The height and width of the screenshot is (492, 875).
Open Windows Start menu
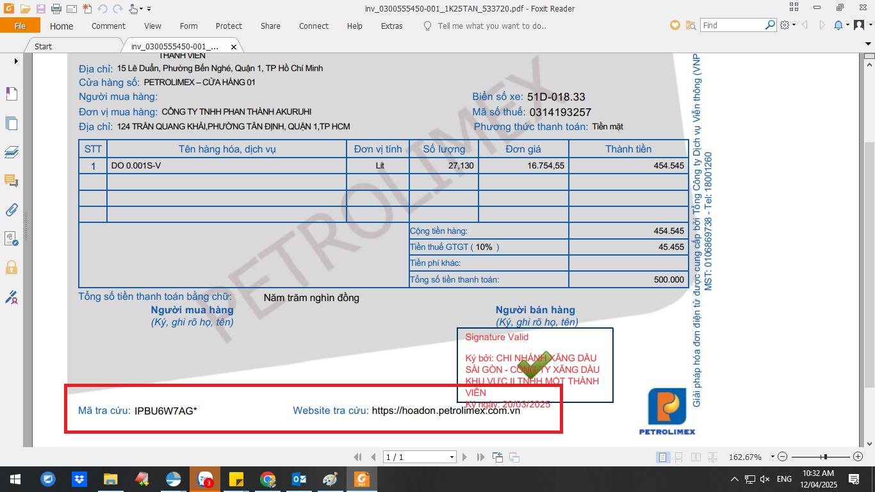[x=15, y=479]
